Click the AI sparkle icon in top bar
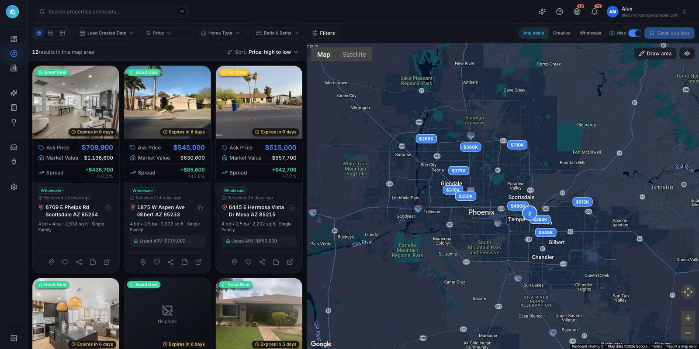The width and height of the screenshot is (699, 349). (542, 12)
